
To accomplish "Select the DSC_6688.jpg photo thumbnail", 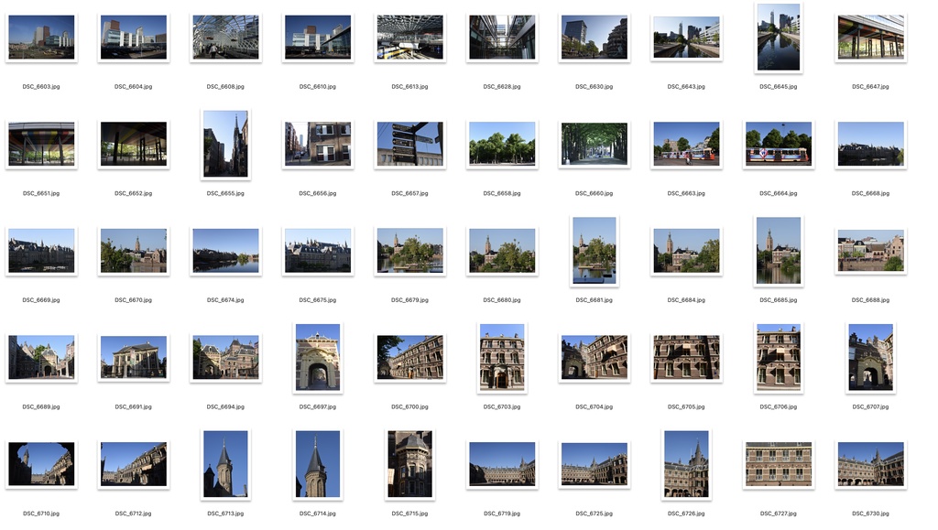I will 870,251.
